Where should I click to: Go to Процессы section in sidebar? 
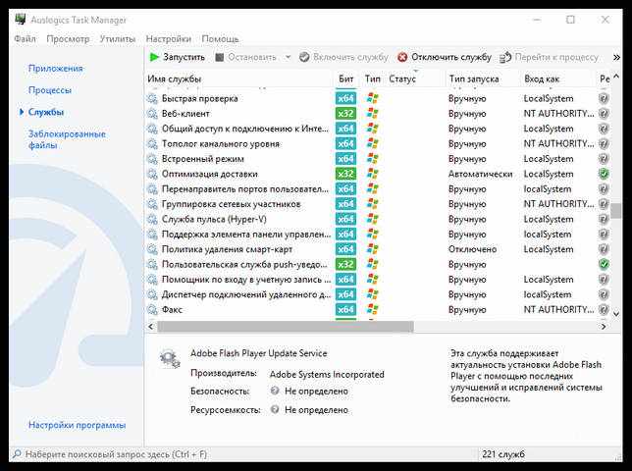click(50, 90)
